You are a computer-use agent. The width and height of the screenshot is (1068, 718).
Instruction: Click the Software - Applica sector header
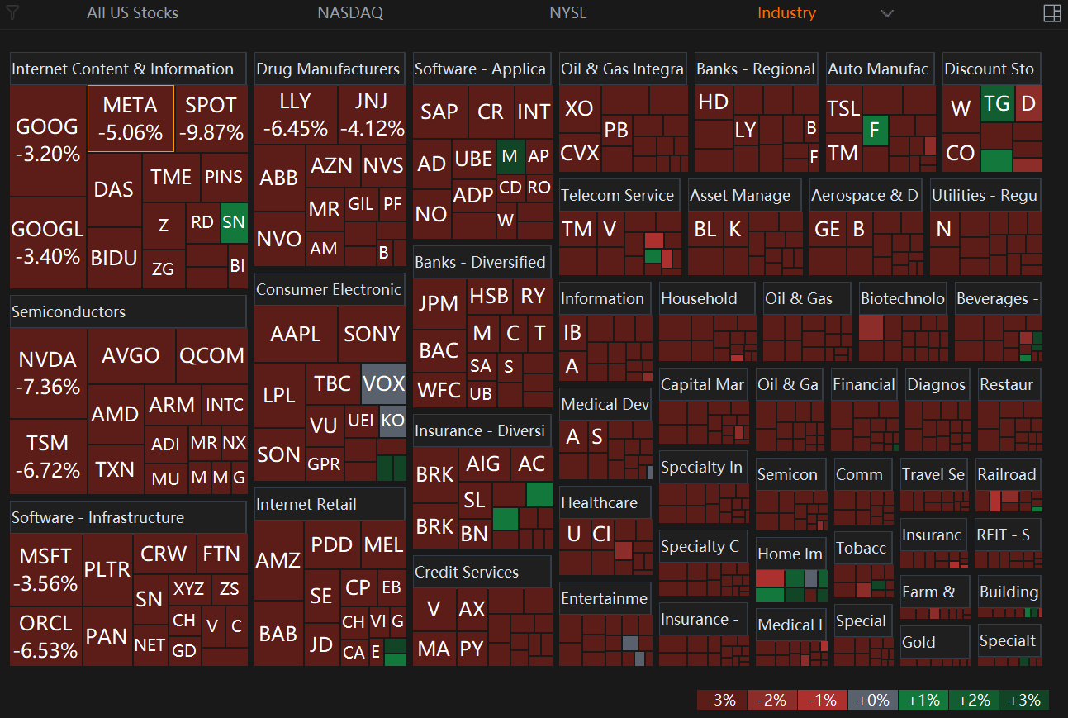[482, 69]
